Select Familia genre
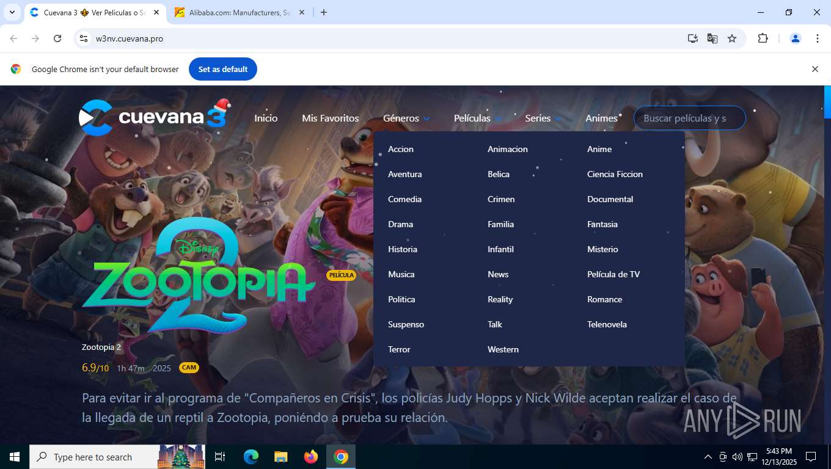 click(500, 224)
